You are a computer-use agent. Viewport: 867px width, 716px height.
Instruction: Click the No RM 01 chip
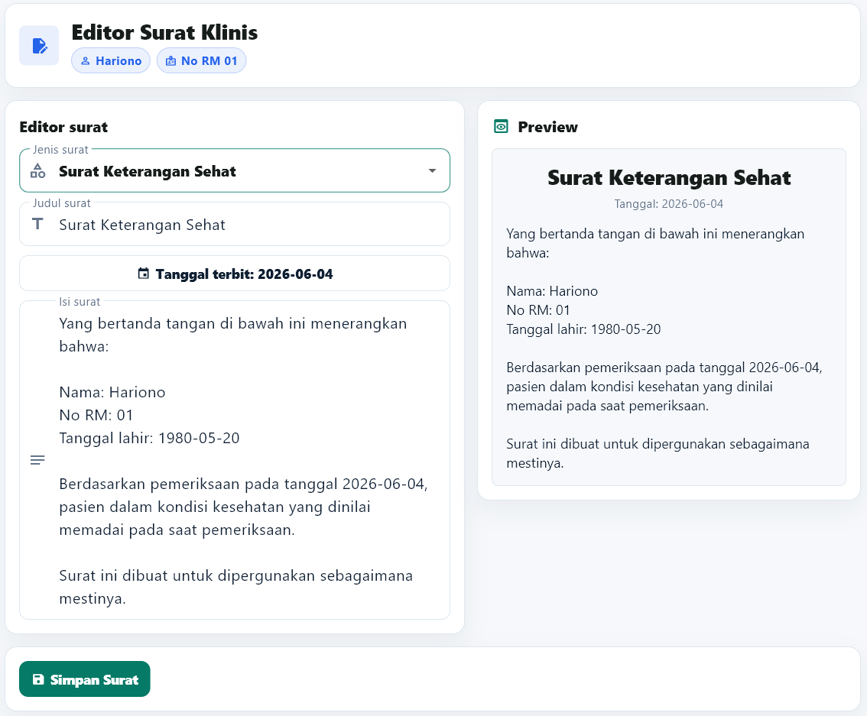pyautogui.click(x=201, y=61)
